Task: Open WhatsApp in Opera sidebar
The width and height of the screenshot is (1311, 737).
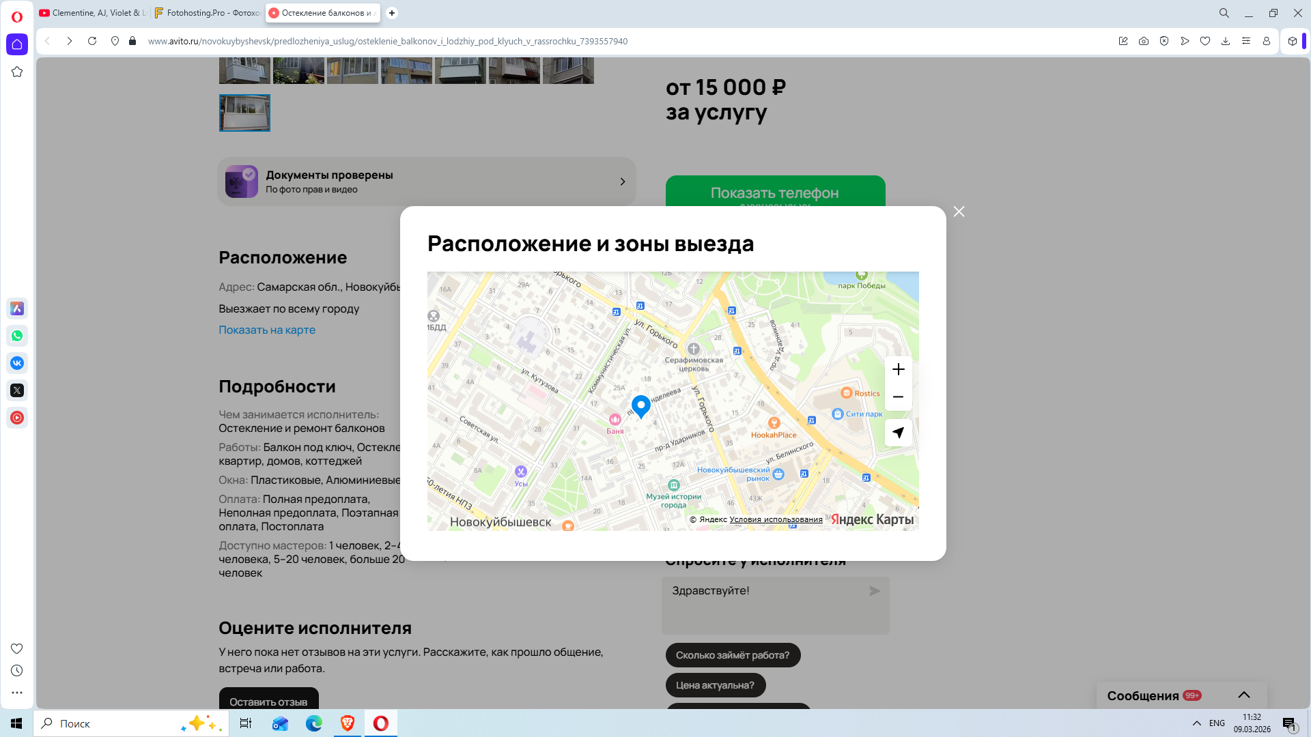Action: (17, 336)
